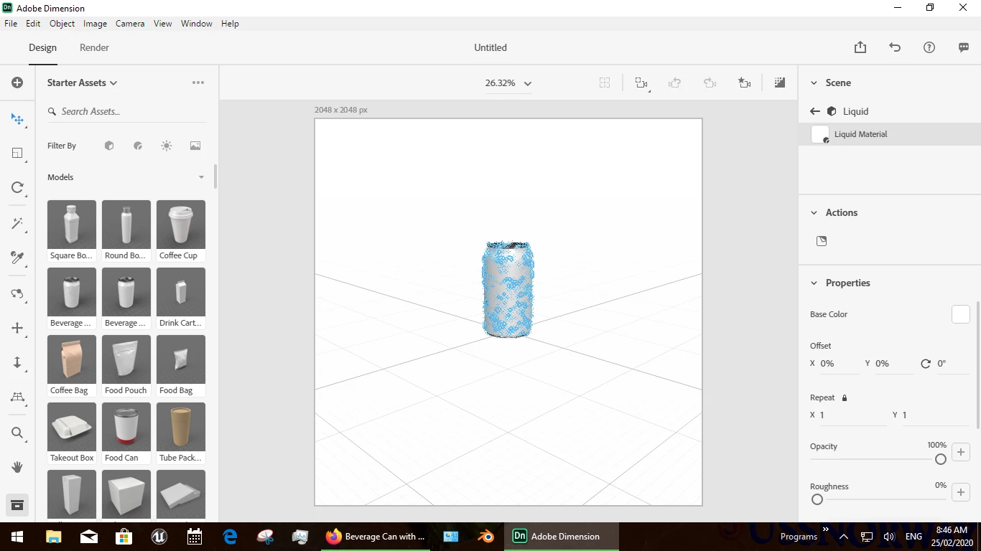
Task: Click the Offset X input field
Action: pos(840,364)
